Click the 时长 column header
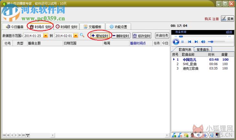 point(213,55)
